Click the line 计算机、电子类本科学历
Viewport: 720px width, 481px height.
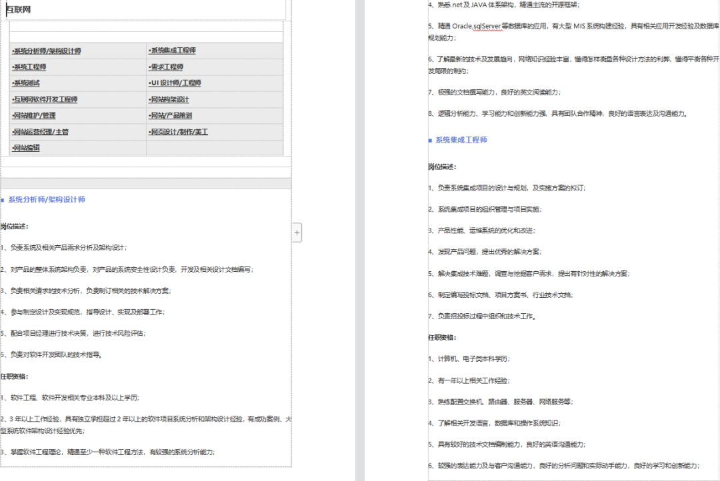469,359
